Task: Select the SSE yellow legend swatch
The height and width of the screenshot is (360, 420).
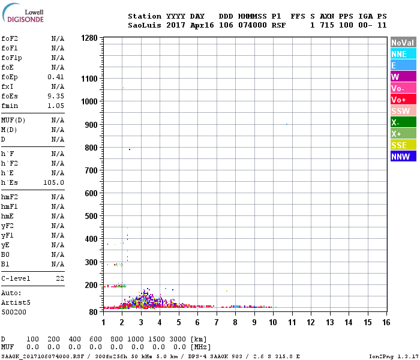Action: coord(403,145)
